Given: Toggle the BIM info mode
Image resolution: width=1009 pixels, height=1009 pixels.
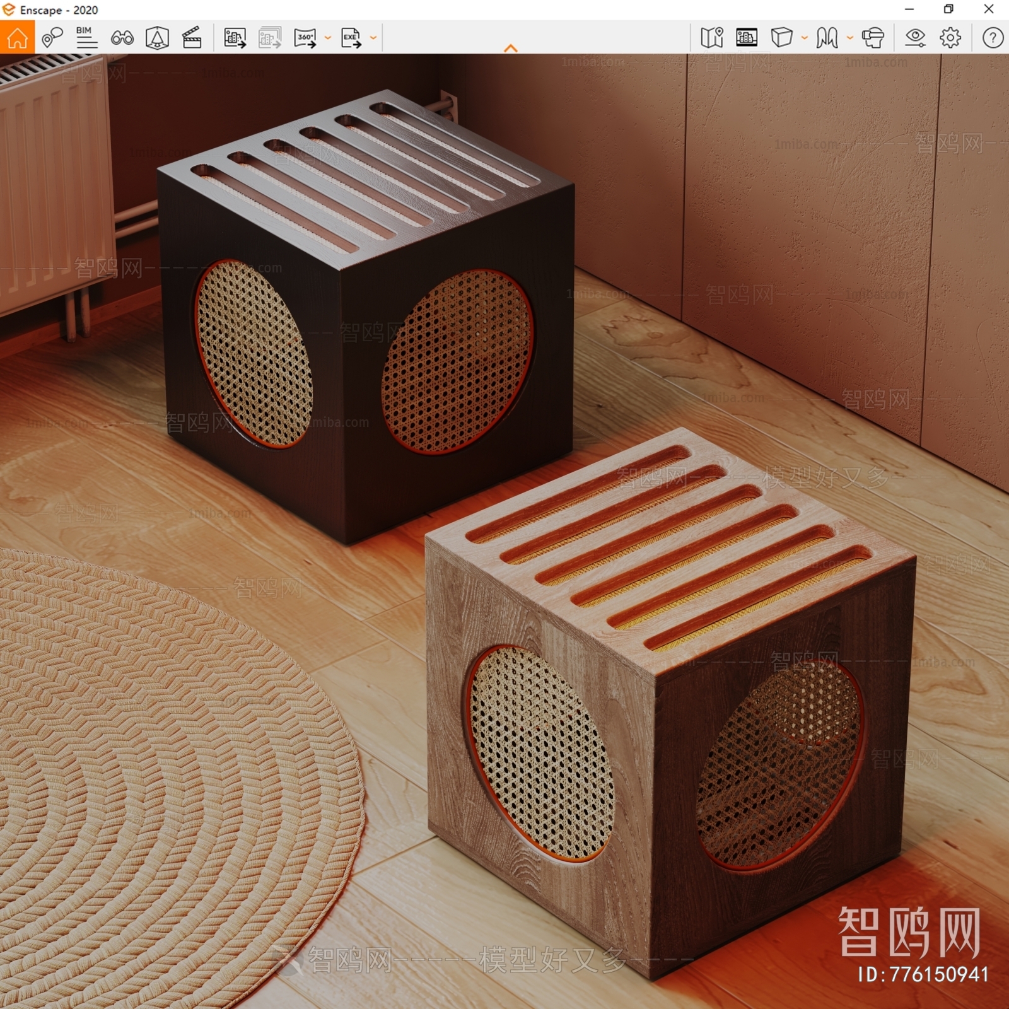Looking at the screenshot, I should (86, 38).
